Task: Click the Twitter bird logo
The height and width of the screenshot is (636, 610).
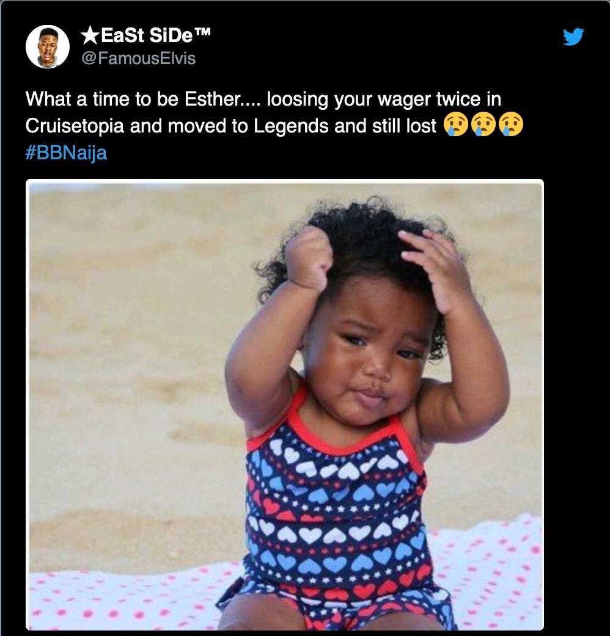Action: pyautogui.click(x=573, y=37)
